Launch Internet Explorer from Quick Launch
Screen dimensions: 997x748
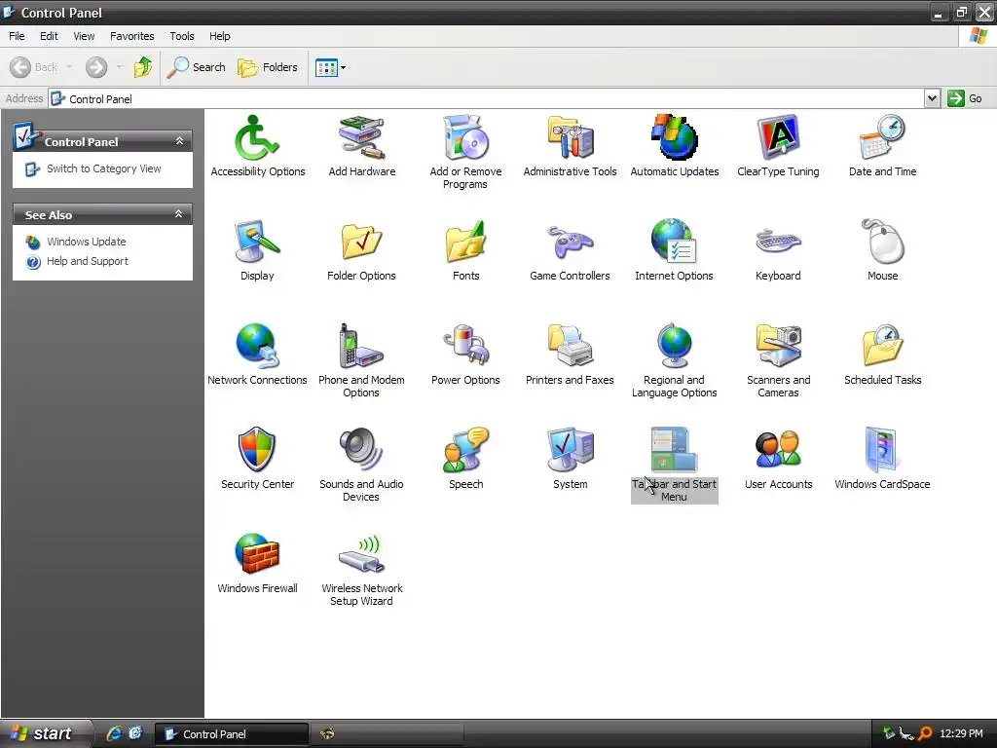coord(114,734)
